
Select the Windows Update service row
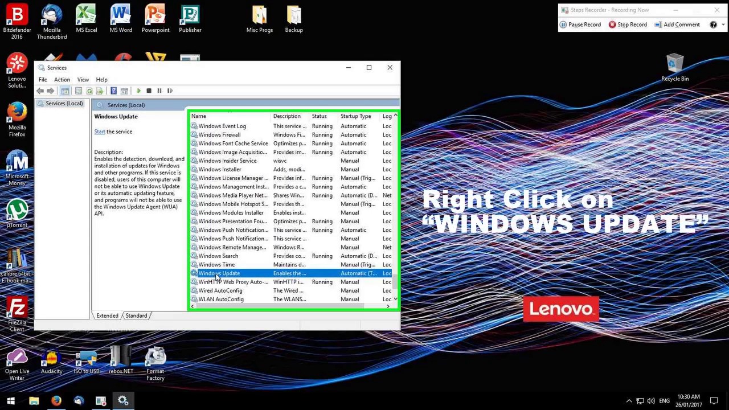pos(290,273)
